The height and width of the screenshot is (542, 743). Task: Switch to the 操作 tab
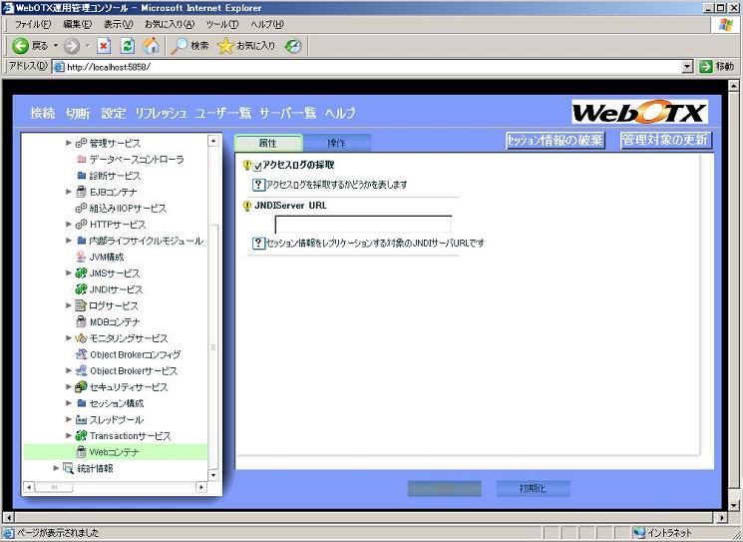[337, 143]
